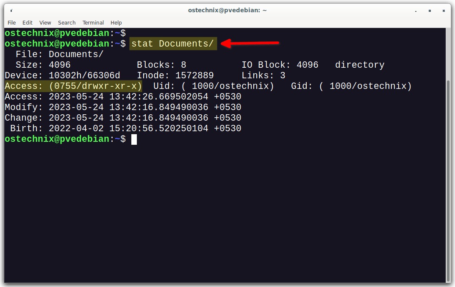Image resolution: width=455 pixels, height=287 pixels.
Task: Click the window title 'ostechnix@pvedebian: ~'
Action: (x=227, y=11)
